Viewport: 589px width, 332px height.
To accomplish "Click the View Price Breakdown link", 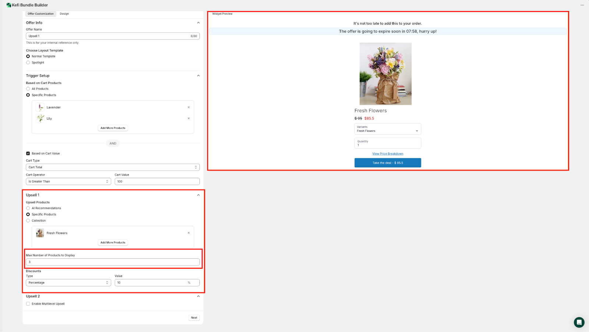I will coord(388,154).
